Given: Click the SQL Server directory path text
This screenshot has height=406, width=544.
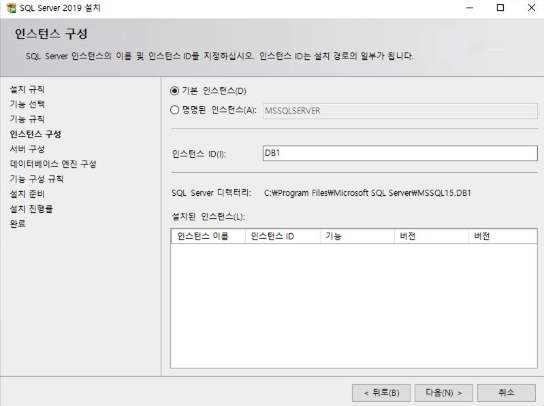Looking at the screenshot, I should [x=368, y=193].
